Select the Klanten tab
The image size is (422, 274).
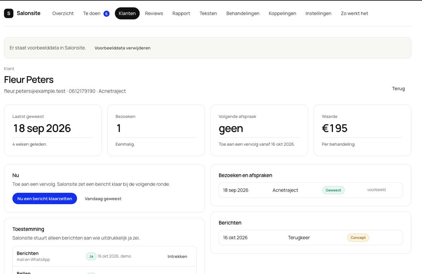pyautogui.click(x=127, y=13)
